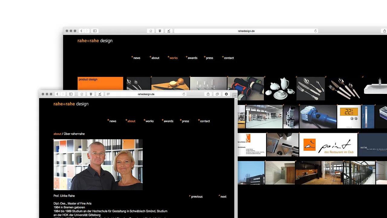Open about in the rear window's menu
This screenshot has width=387, height=218.
click(154, 58)
